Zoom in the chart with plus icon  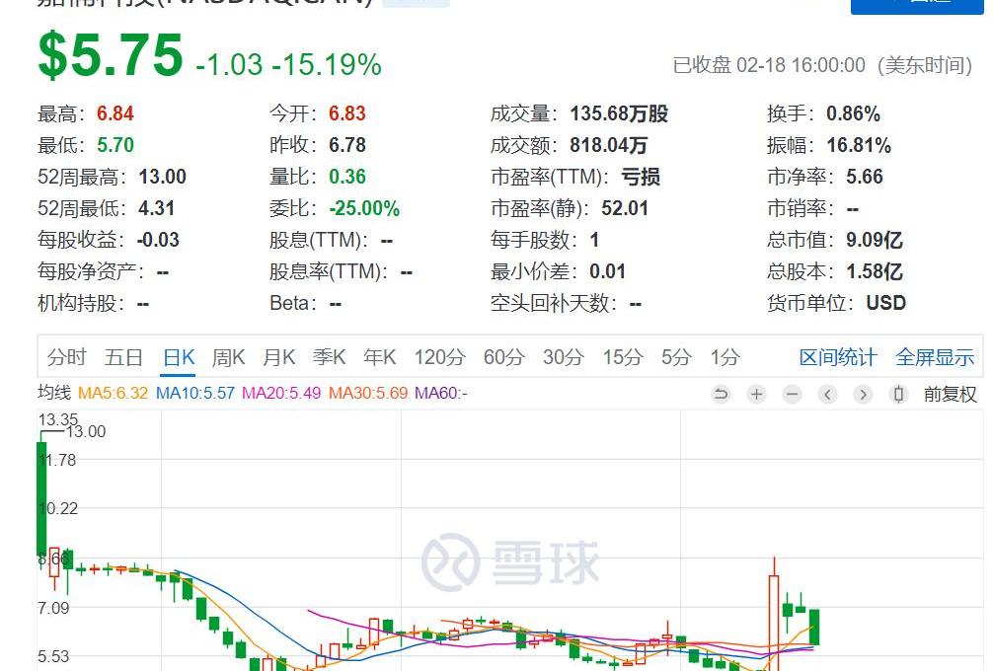756,395
